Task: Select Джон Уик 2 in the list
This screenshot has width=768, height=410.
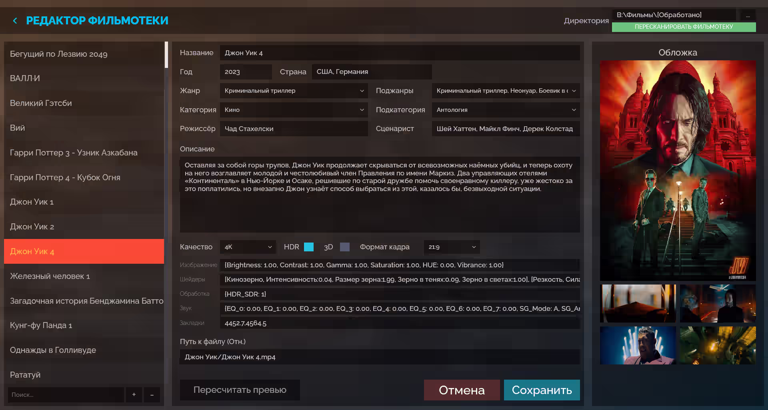Action: click(84, 227)
